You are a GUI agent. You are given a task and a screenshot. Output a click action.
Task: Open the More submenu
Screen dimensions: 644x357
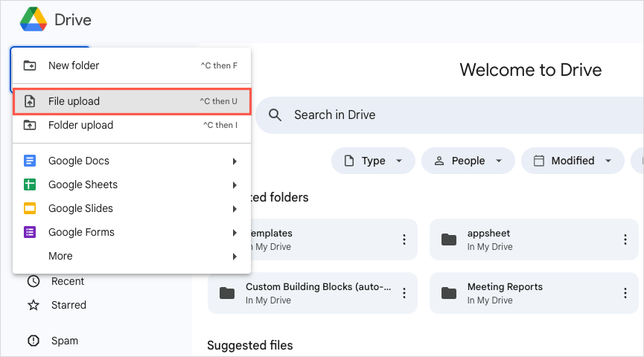point(132,256)
